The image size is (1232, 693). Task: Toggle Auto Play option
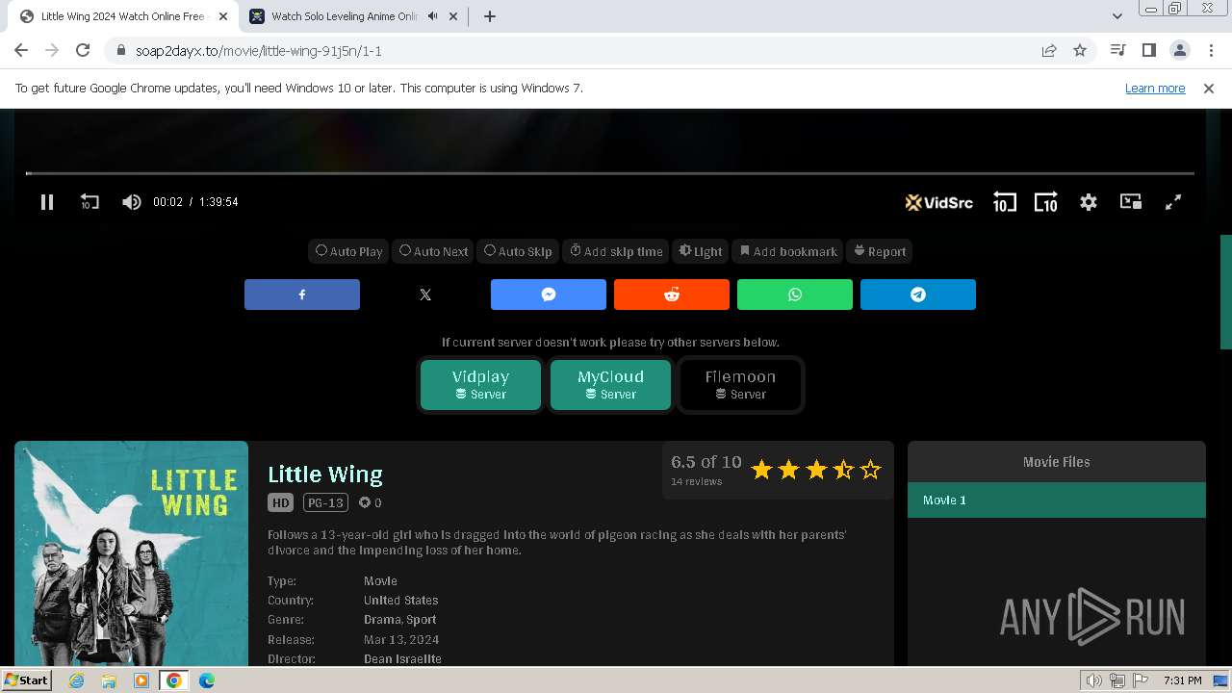[x=349, y=251]
